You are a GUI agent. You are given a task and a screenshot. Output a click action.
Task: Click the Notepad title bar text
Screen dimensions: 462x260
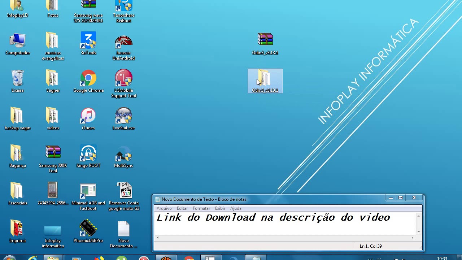pos(204,199)
